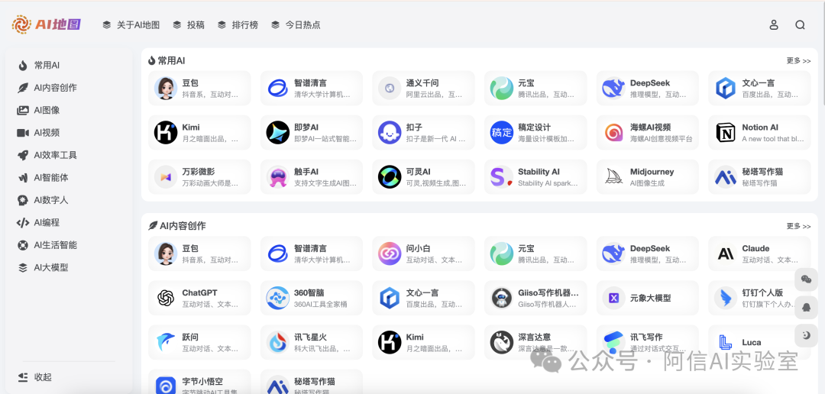The height and width of the screenshot is (394, 825).
Task: Open 关于AI地图 menu item
Action: click(131, 24)
